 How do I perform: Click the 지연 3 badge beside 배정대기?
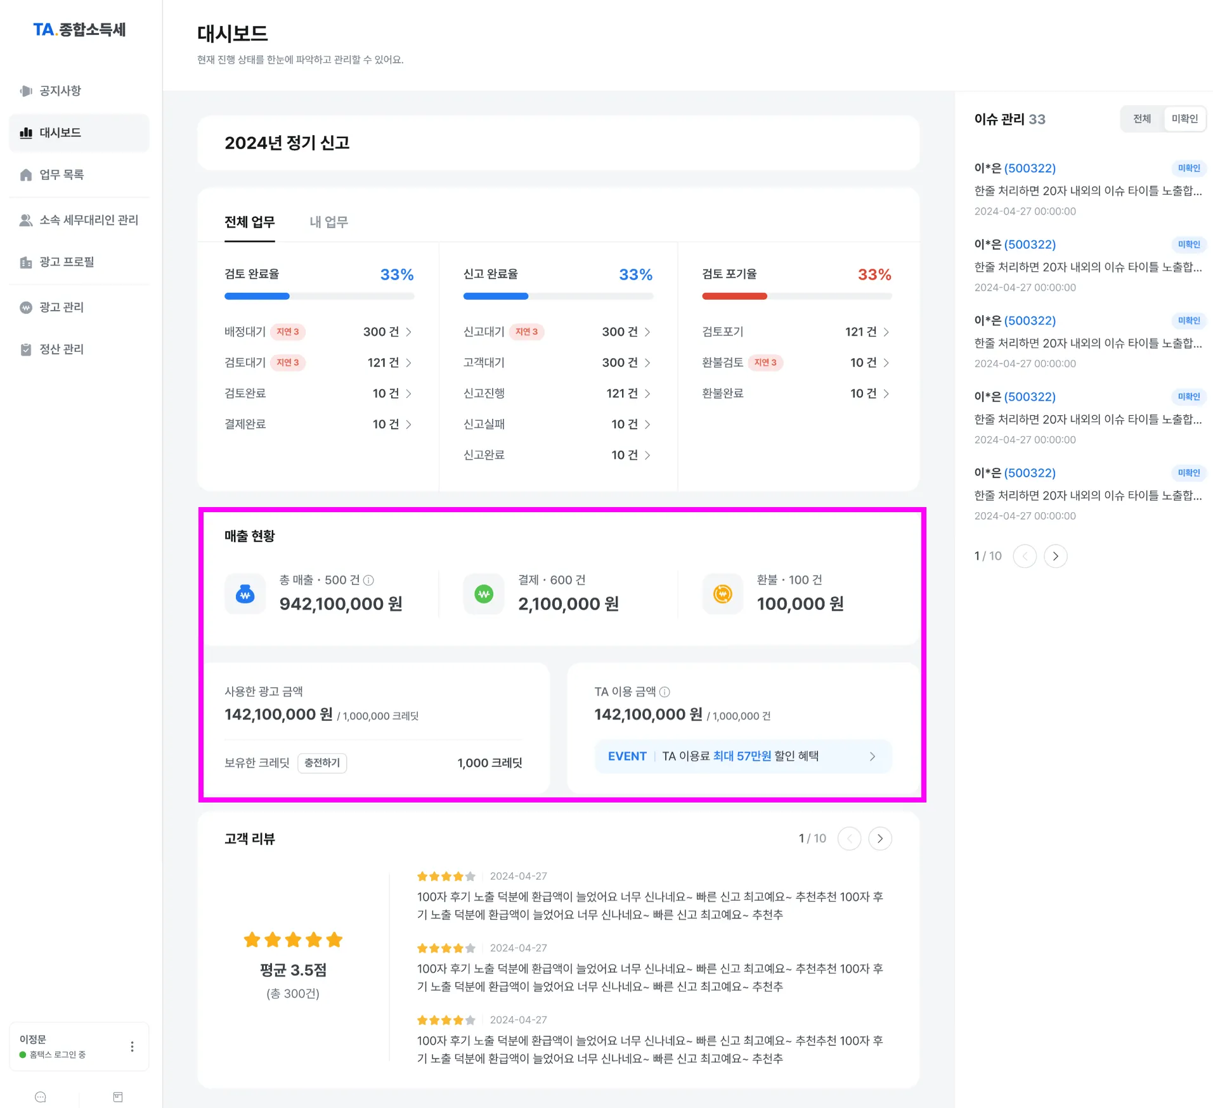tap(288, 332)
